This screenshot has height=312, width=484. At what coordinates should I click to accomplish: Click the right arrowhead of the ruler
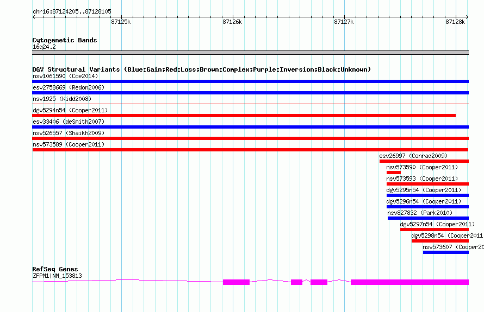pos(467,17)
